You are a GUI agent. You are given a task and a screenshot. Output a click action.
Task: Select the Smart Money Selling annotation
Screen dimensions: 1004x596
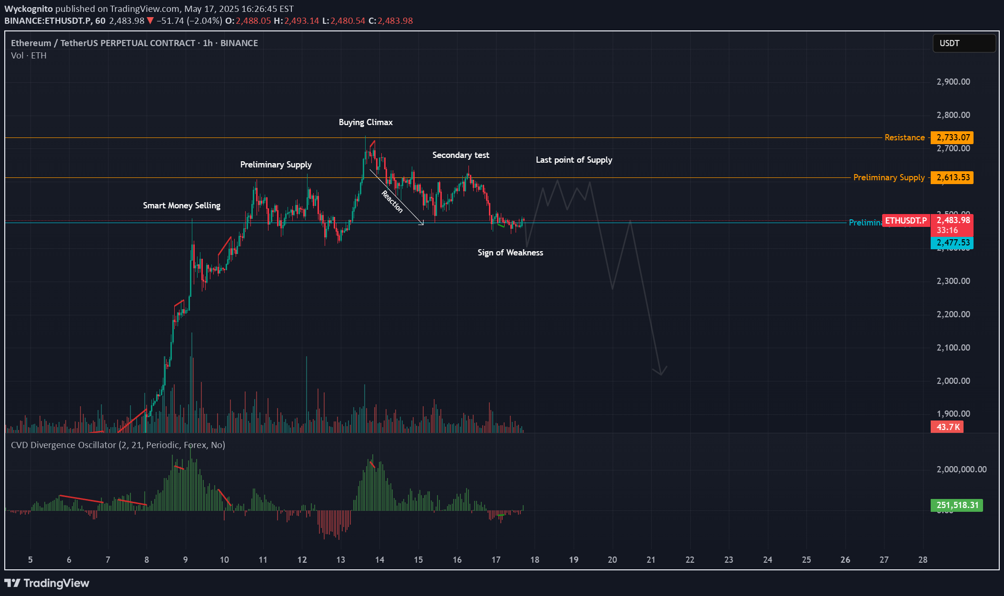181,205
